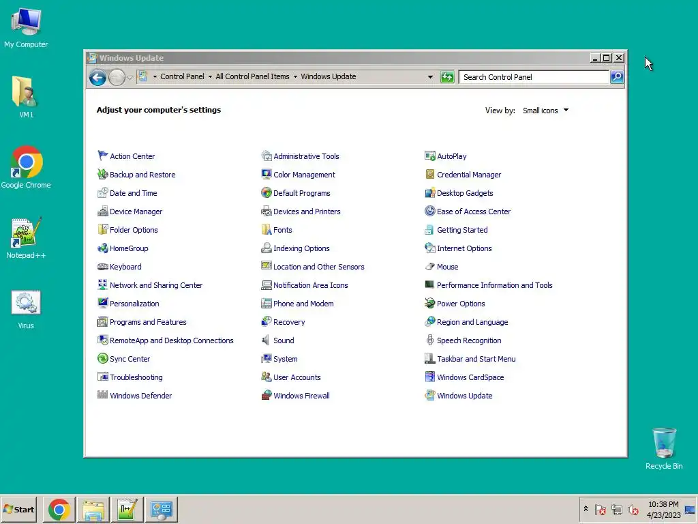Open the View by Small icons dropdown
This screenshot has height=524, width=698.
click(546, 111)
